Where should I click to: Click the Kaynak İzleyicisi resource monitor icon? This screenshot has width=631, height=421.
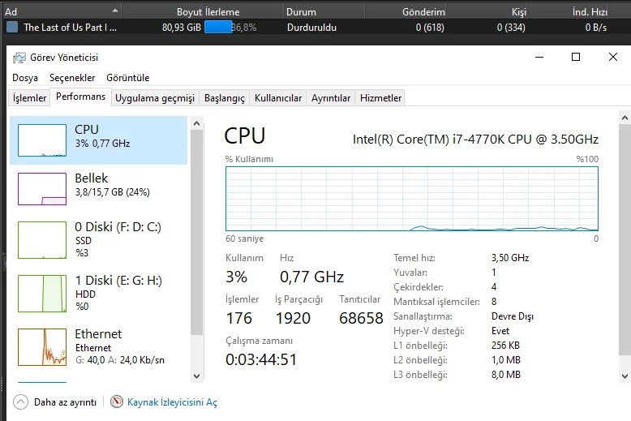(x=117, y=402)
